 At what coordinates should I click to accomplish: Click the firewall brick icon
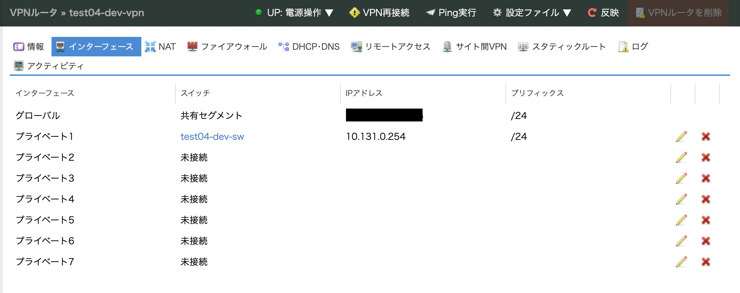coord(192,46)
